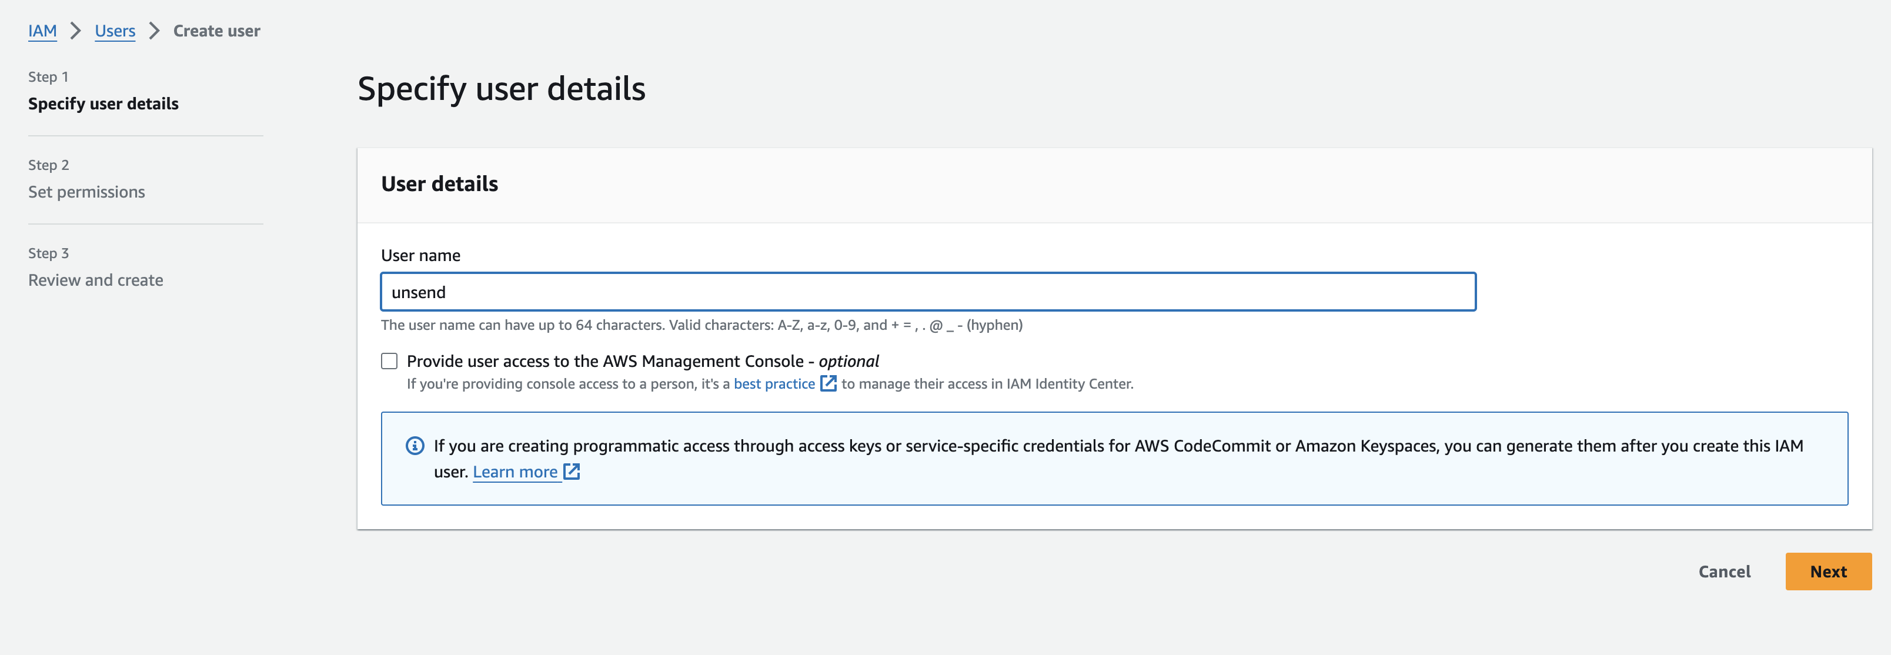This screenshot has height=655, width=1891.
Task: Click the info circle icon in notice
Action: (415, 446)
